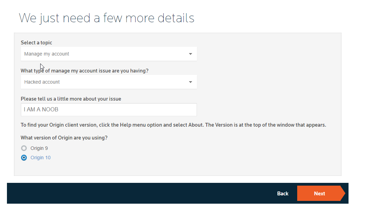Go back using the Back link

(283, 193)
